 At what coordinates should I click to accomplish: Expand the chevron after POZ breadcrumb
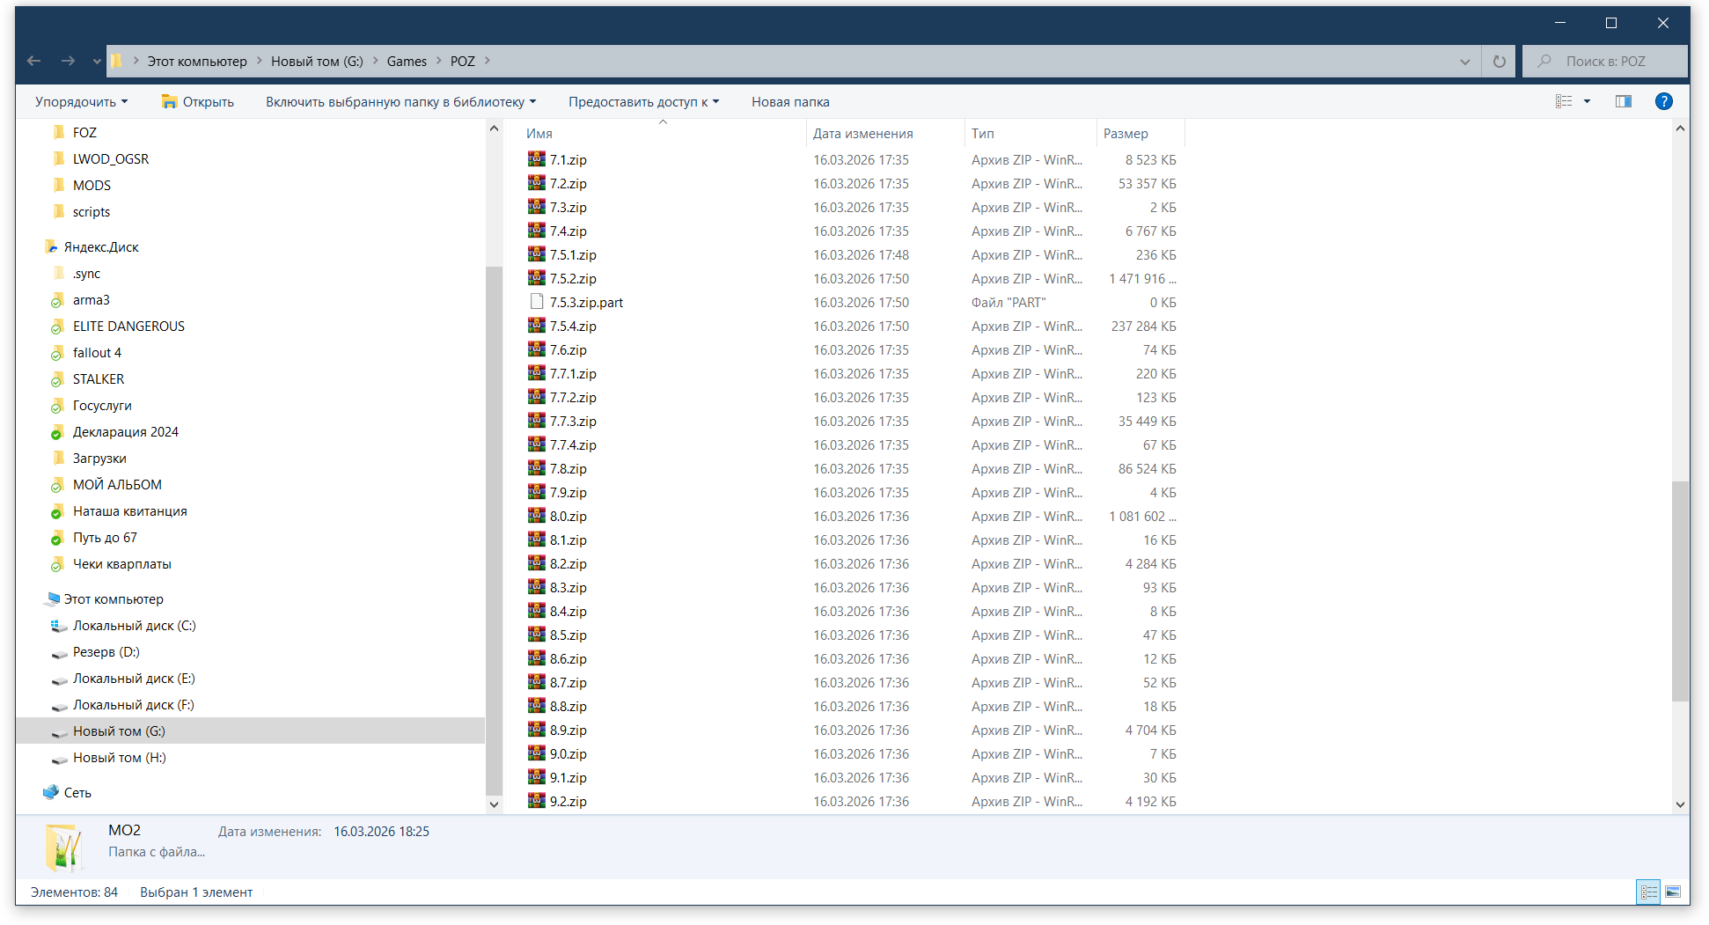488,61
